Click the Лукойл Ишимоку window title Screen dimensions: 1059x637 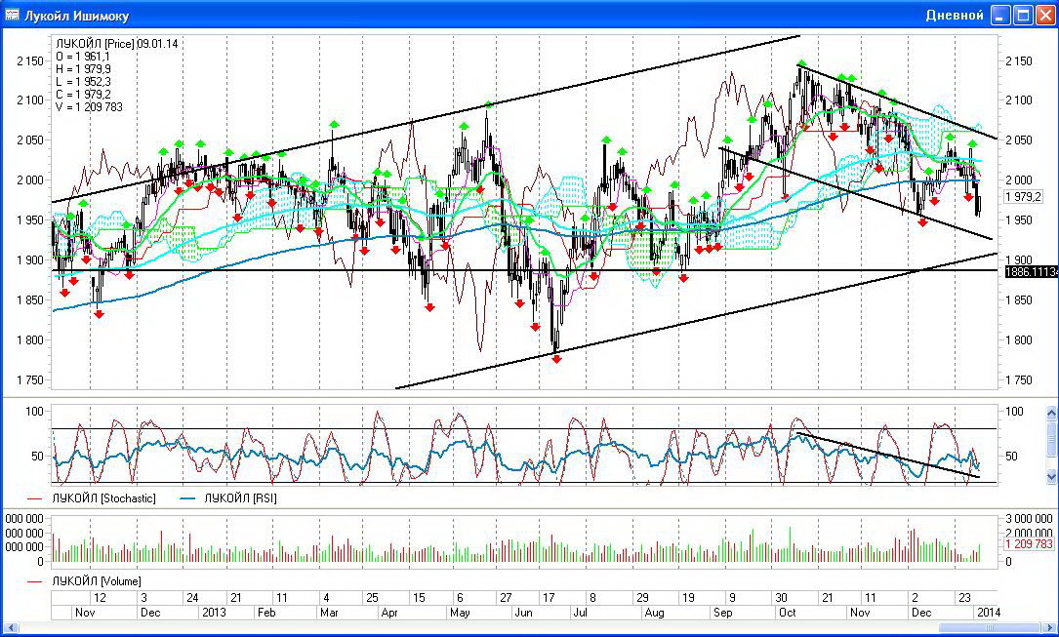pyautogui.click(x=76, y=16)
